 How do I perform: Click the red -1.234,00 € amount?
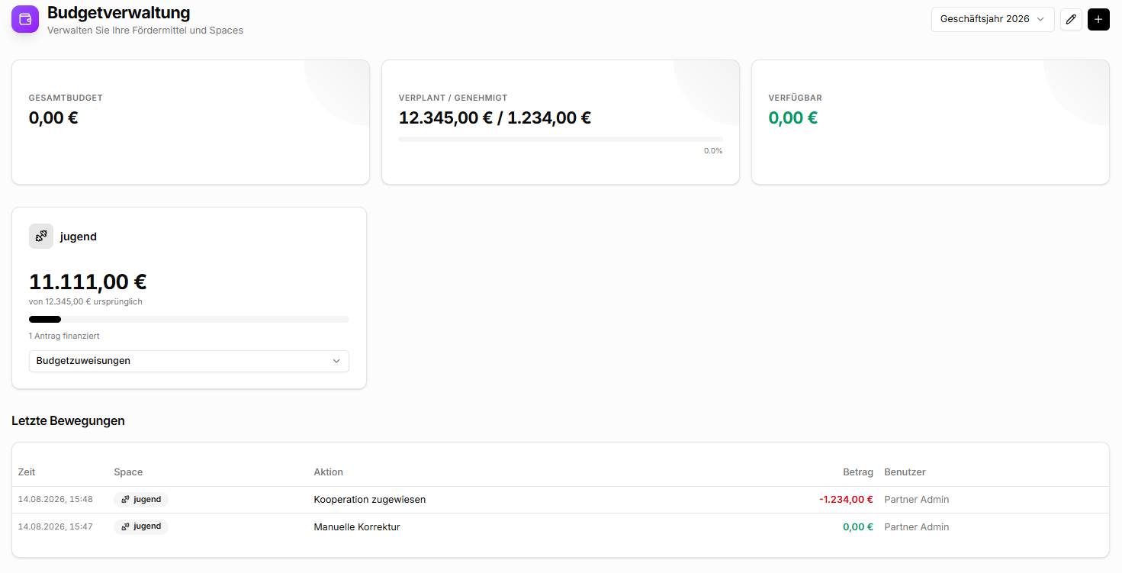coord(846,500)
